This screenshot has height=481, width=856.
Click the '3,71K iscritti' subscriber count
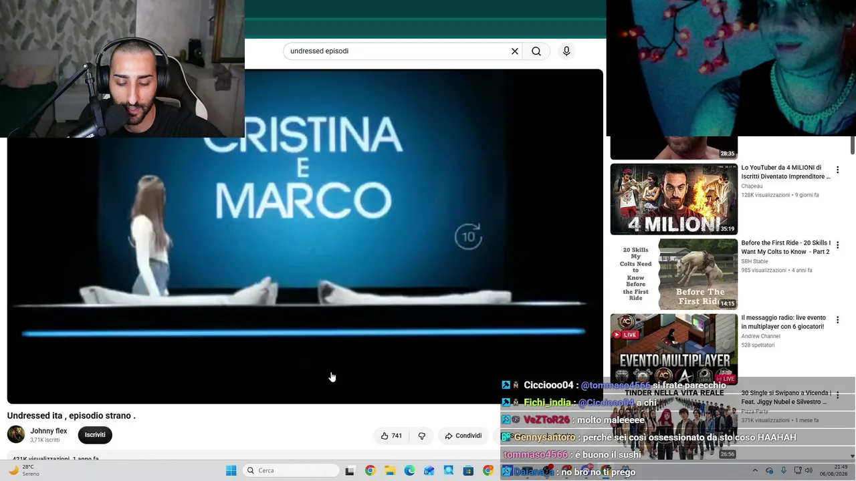45,440
